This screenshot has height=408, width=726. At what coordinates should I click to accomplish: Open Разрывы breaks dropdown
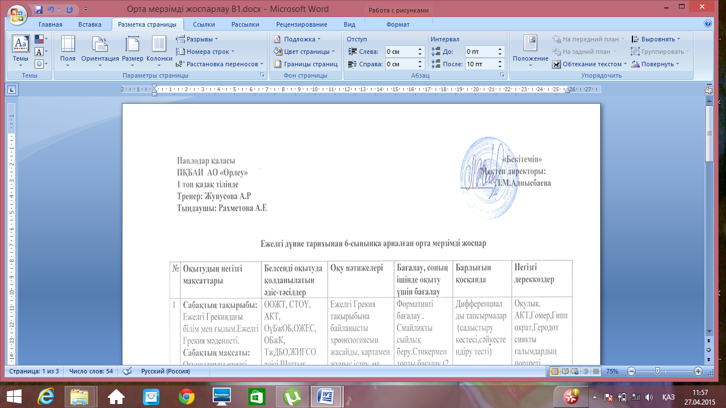point(197,39)
